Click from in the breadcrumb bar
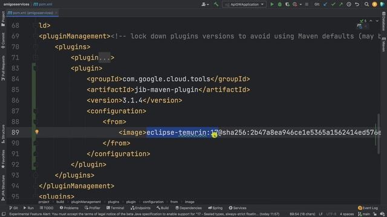387x217 pixels. click(174, 202)
